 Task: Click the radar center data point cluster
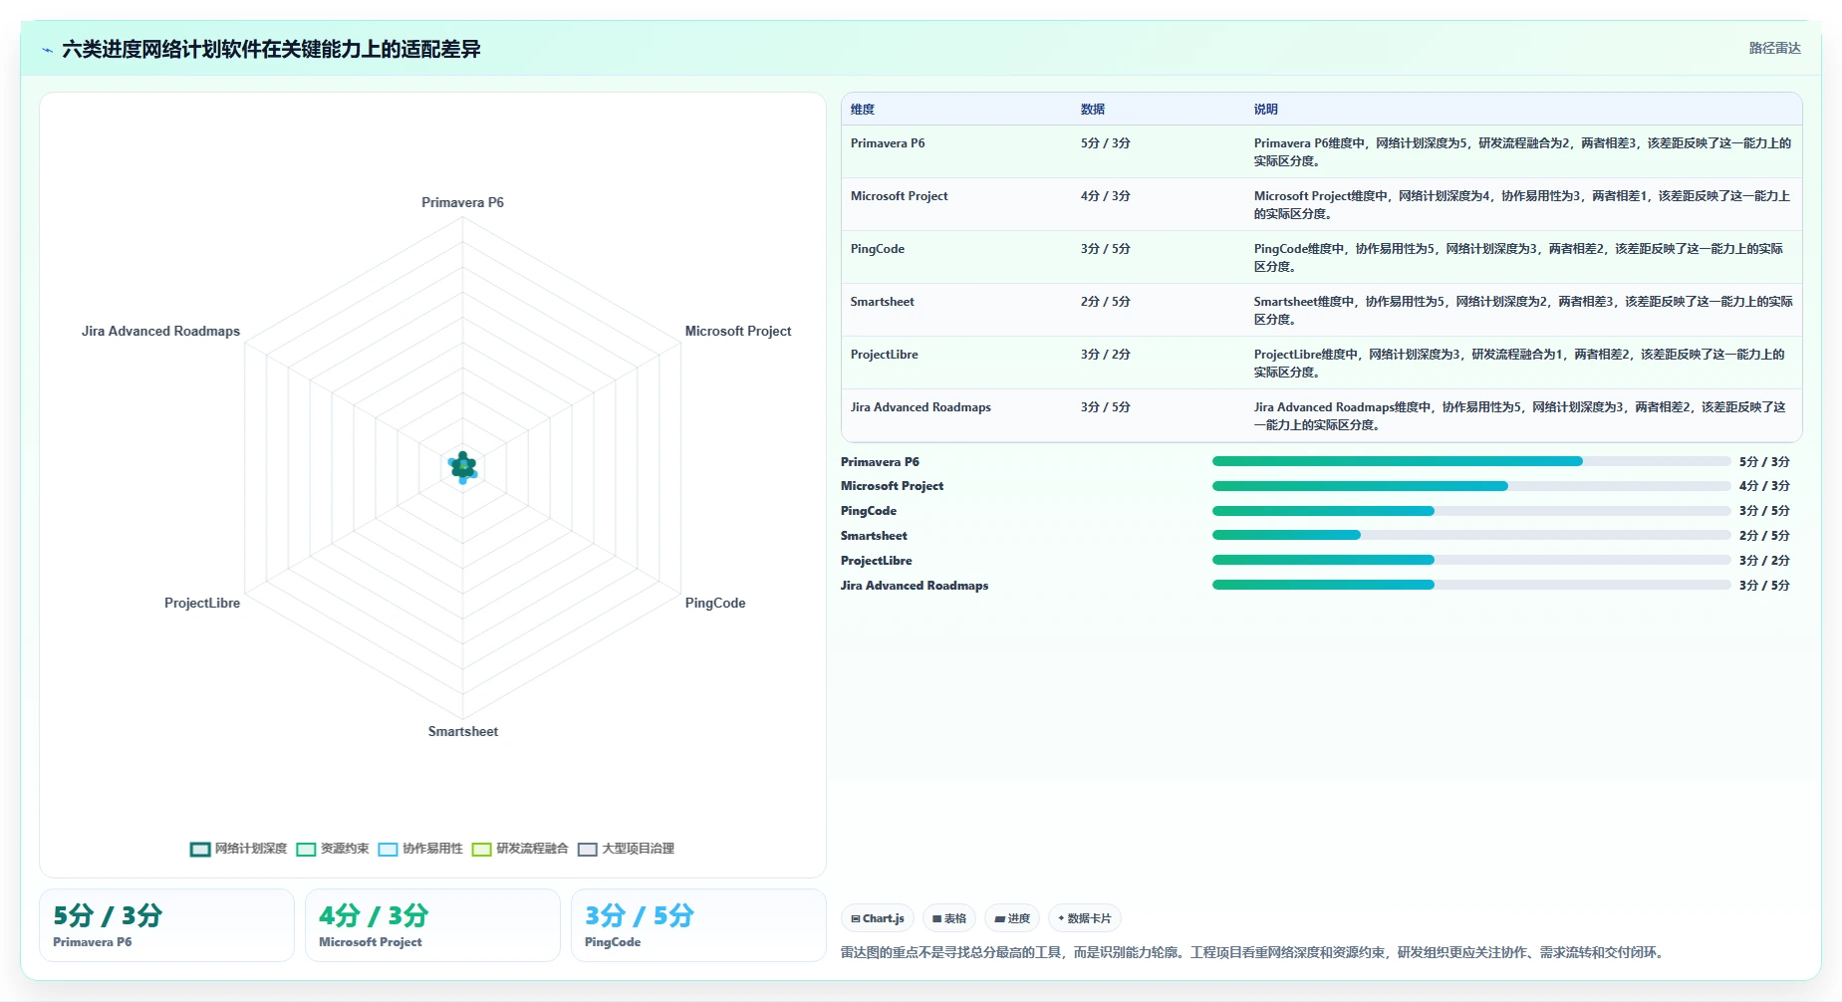click(x=462, y=466)
